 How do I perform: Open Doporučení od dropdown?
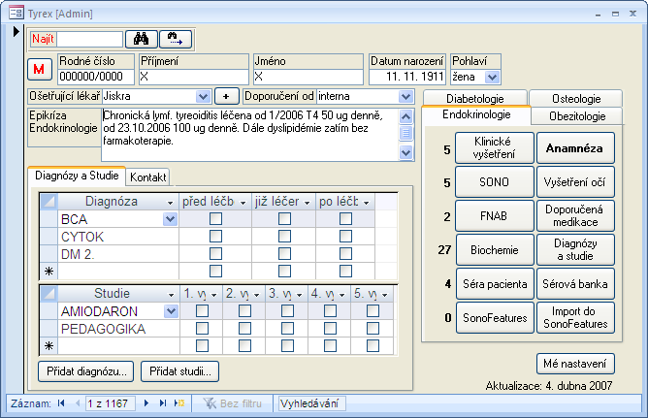[405, 96]
